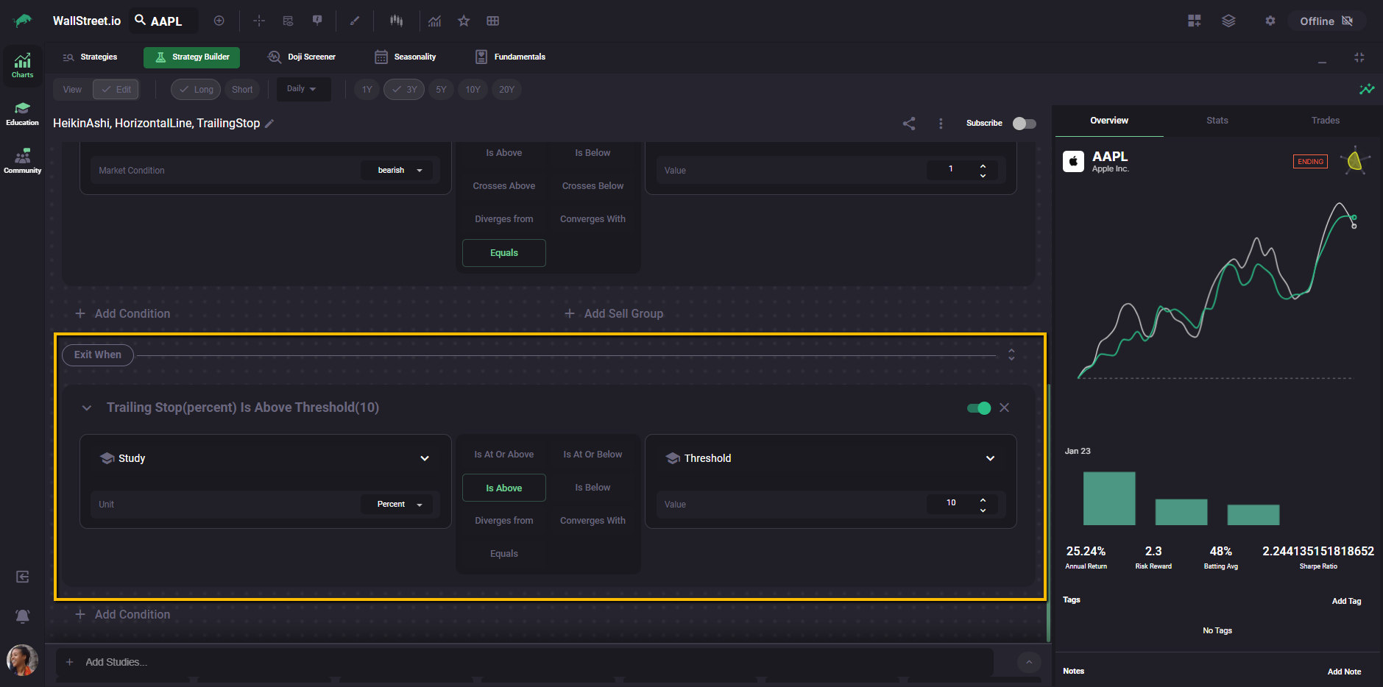Disable the Trailing Stop condition toggle

click(979, 408)
